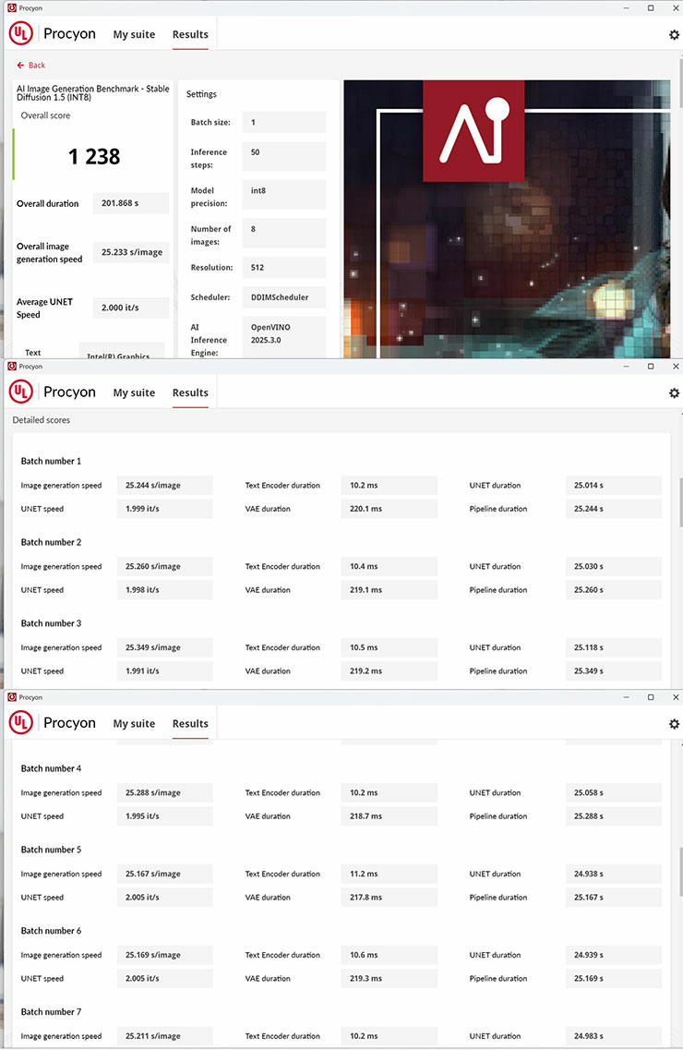Click Batch 3 VAE duration 219.2 ms
Screen dimensions: 683x1050
coord(389,671)
